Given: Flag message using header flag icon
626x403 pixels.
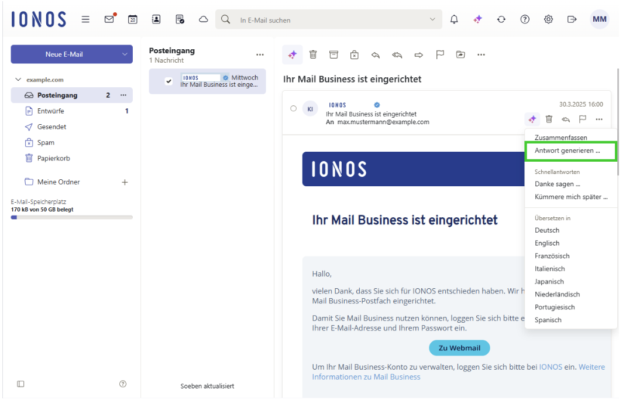Looking at the screenshot, I should (x=583, y=119).
